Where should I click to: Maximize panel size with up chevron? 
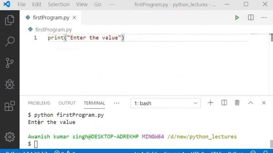(x=250, y=103)
